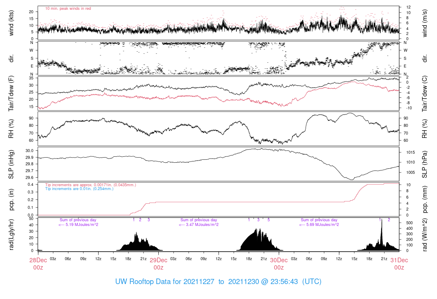Click the 500 tick on W/m^2 axis

point(409,223)
